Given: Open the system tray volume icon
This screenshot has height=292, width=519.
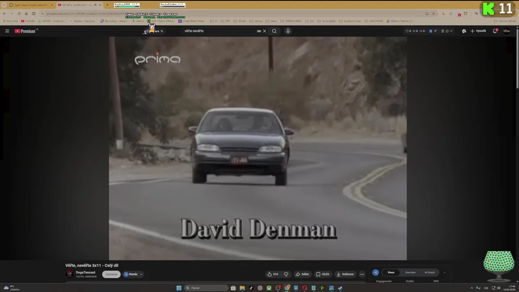Looking at the screenshot, I should pos(498,288).
